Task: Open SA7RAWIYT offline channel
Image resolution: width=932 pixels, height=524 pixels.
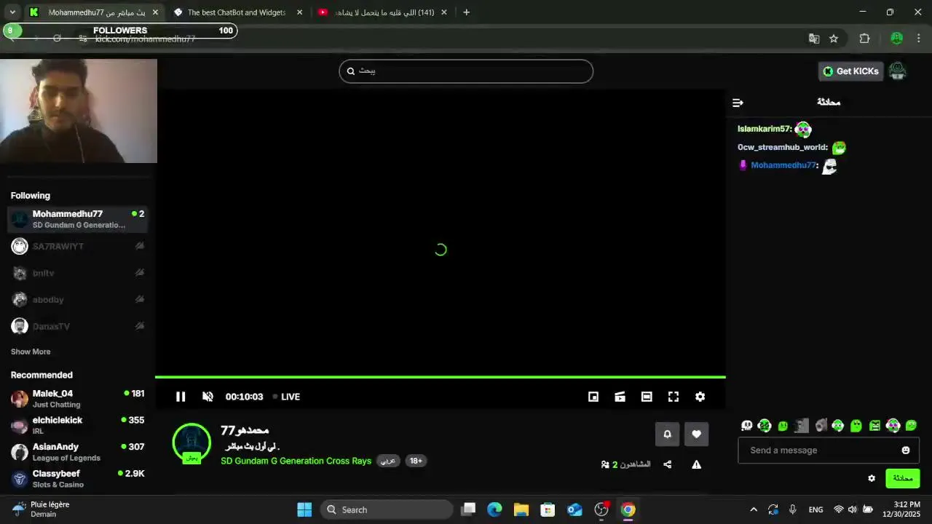Action: 78,247
